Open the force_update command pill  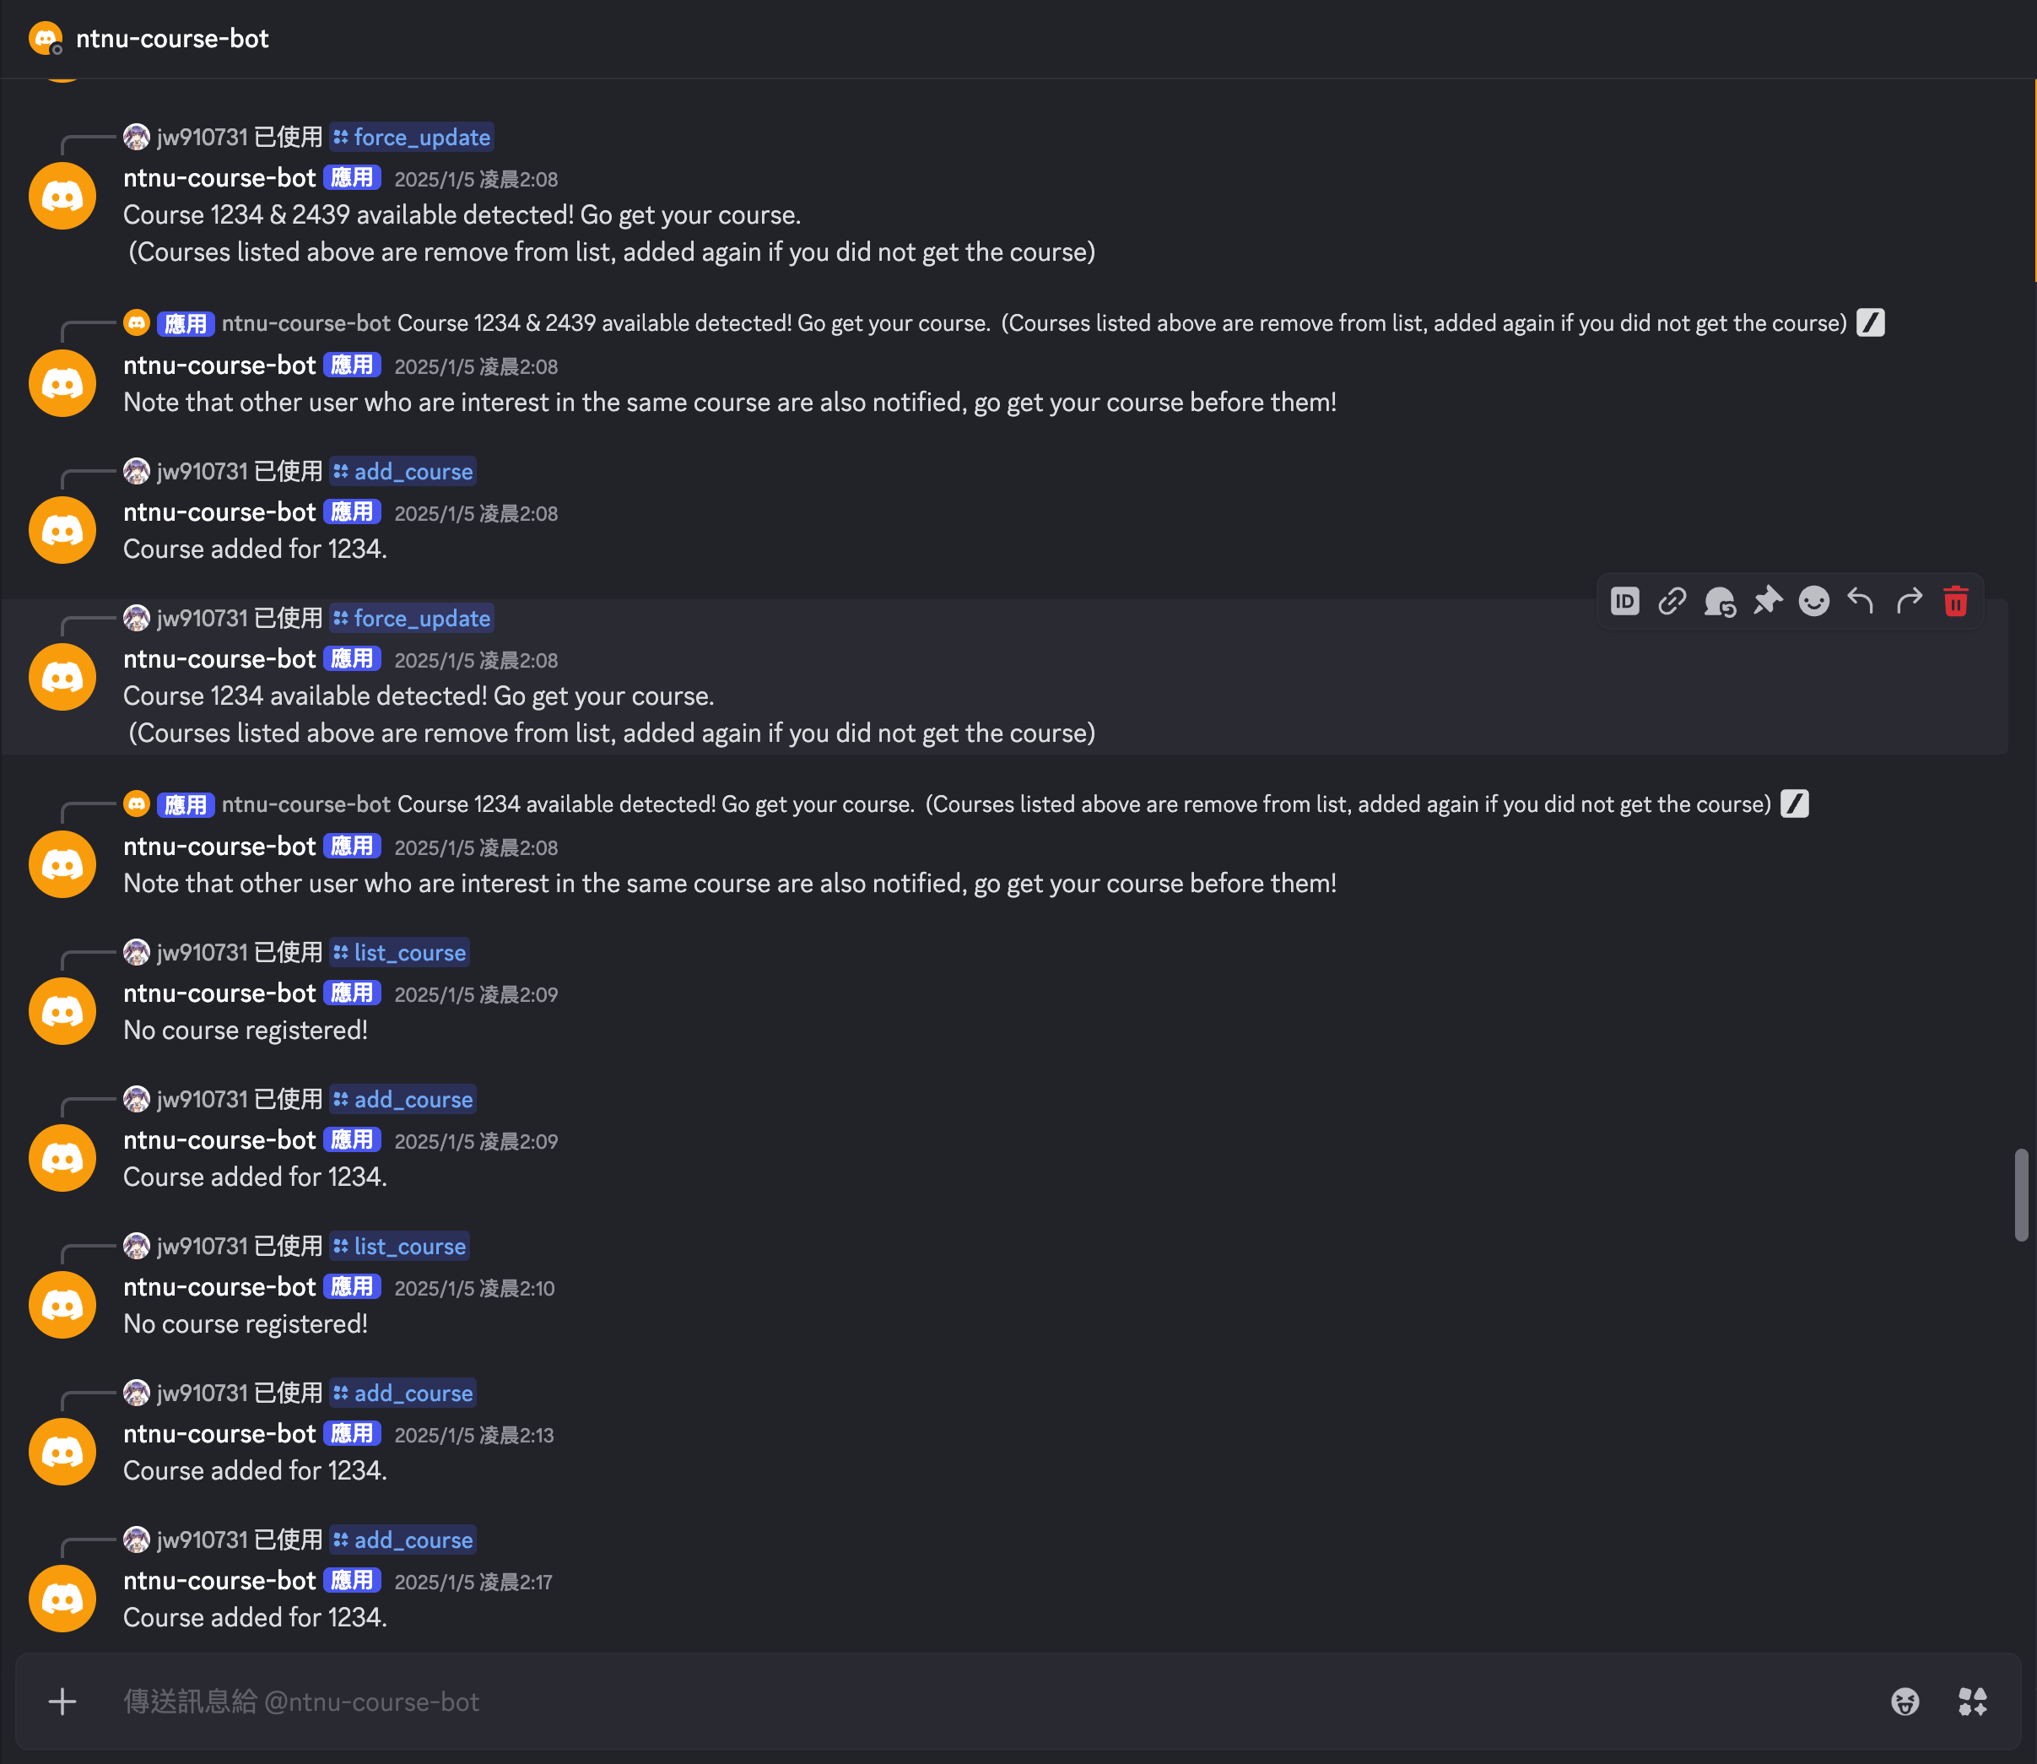pyautogui.click(x=421, y=618)
